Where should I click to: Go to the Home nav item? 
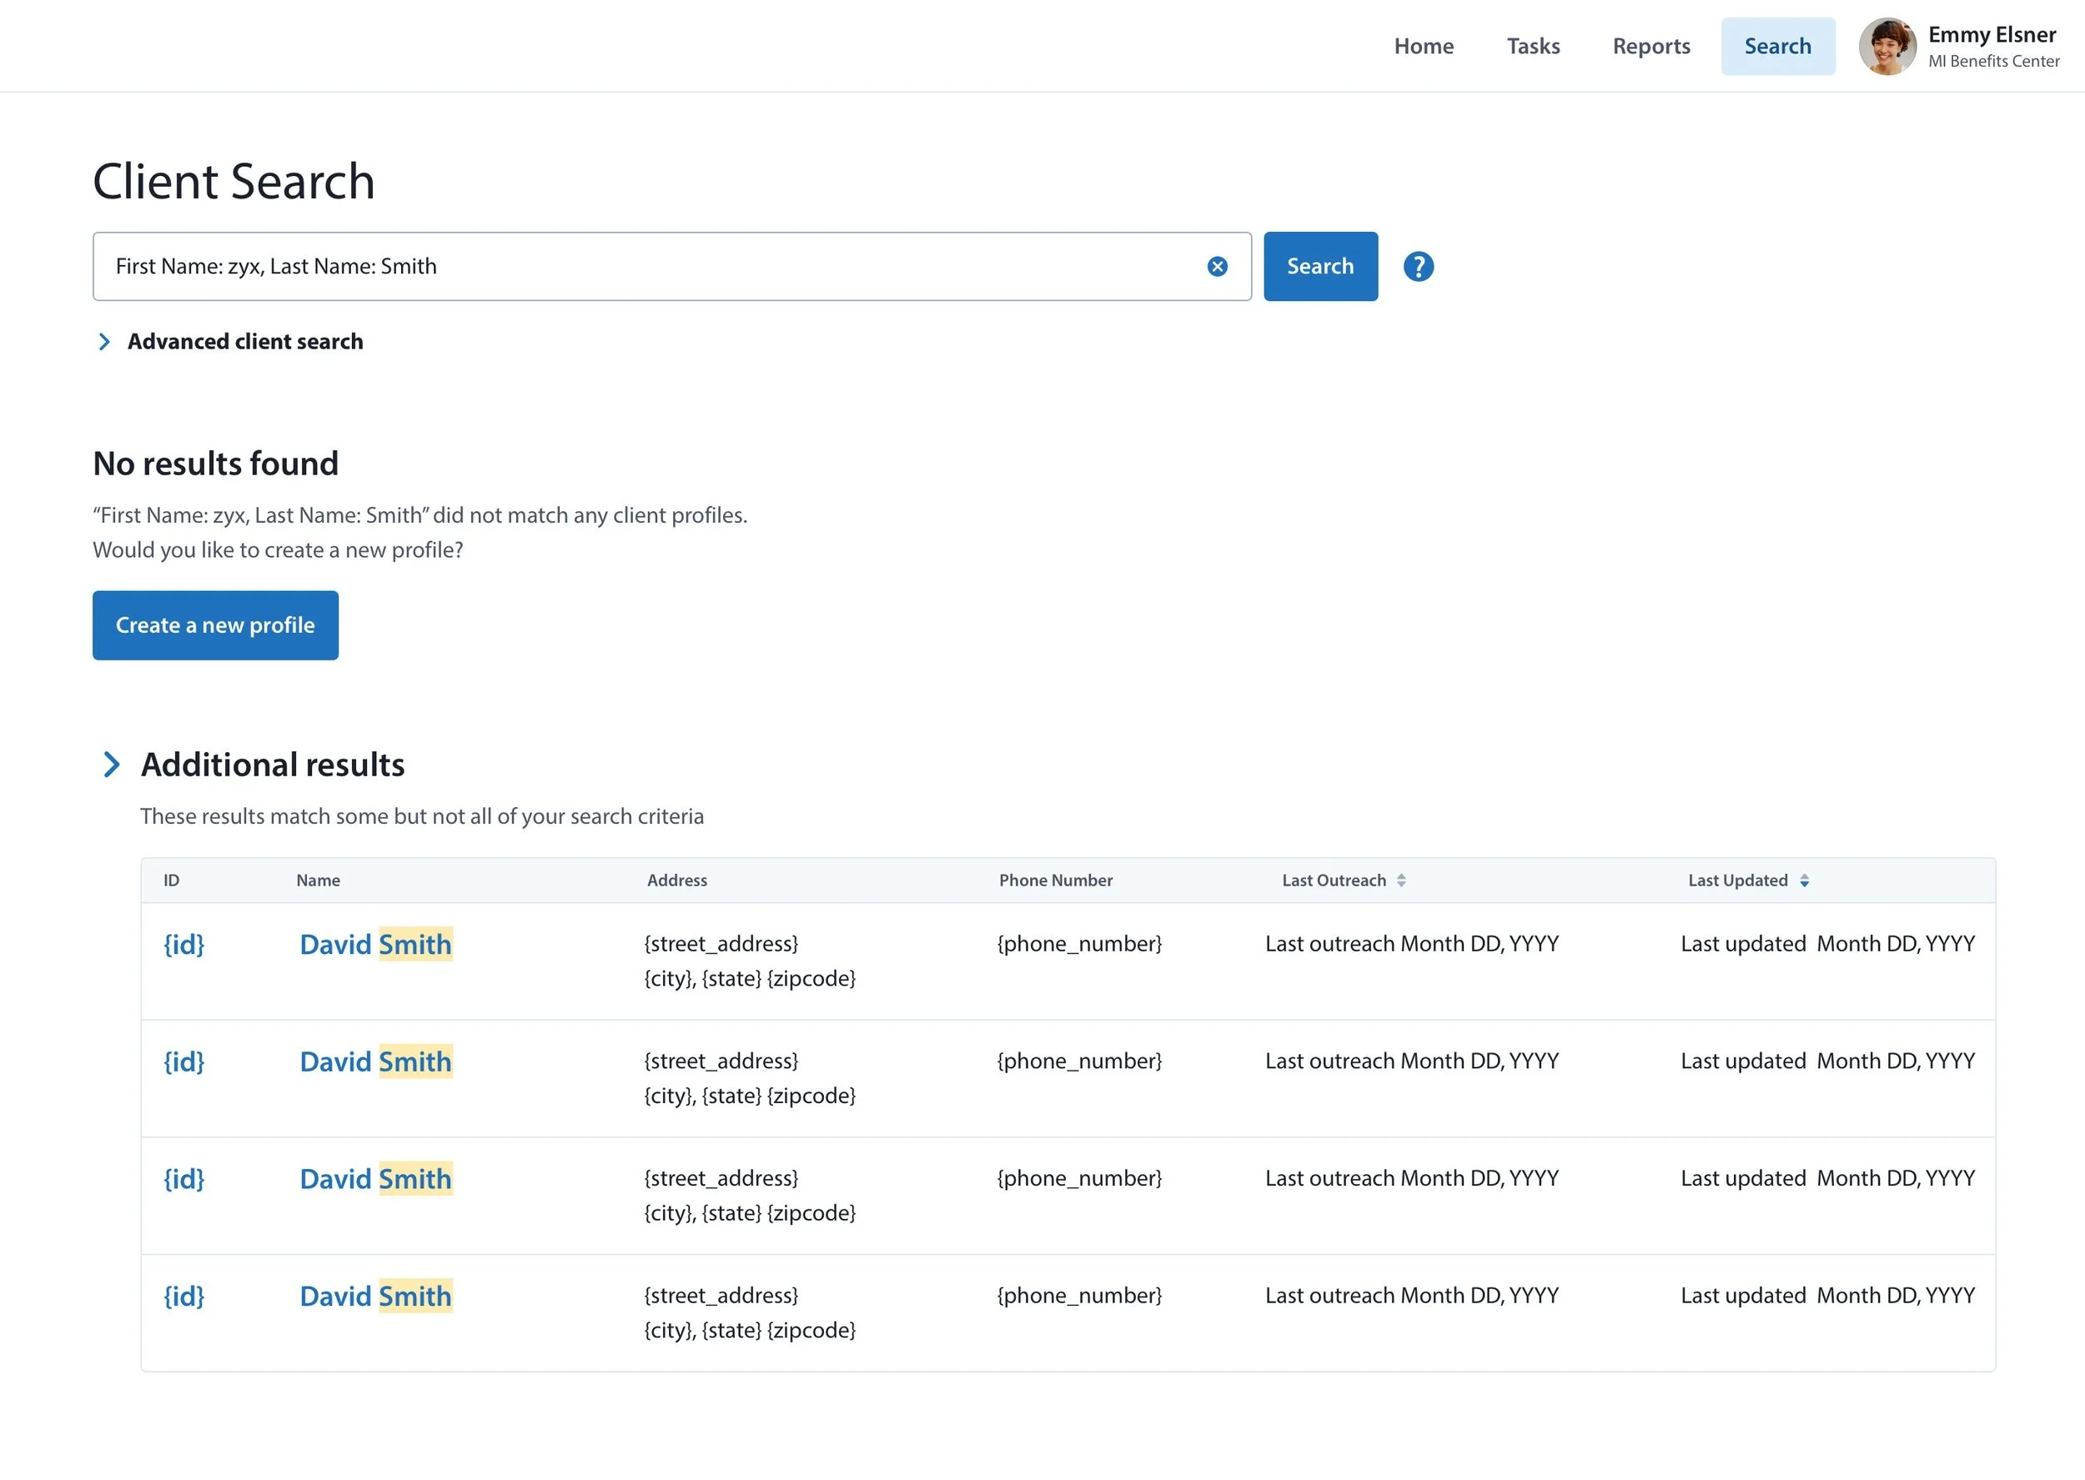tap(1424, 47)
